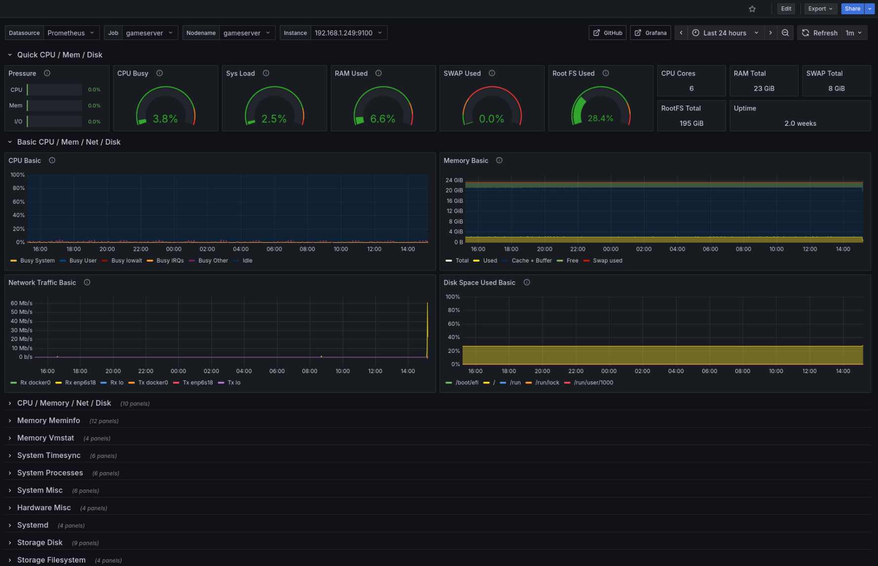The height and width of the screenshot is (566, 878).
Task: Open the Grafana external link
Action: click(650, 32)
